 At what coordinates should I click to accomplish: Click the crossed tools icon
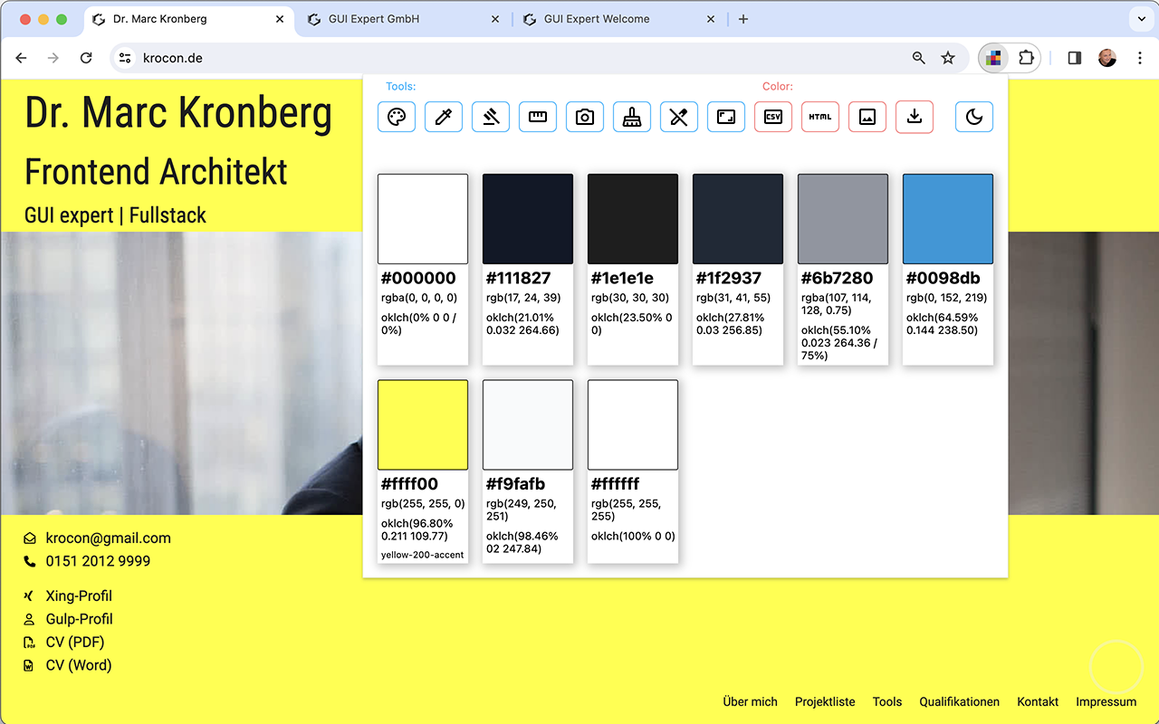point(679,116)
